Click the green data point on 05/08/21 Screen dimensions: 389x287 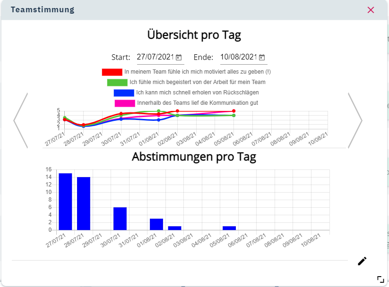[233, 116]
